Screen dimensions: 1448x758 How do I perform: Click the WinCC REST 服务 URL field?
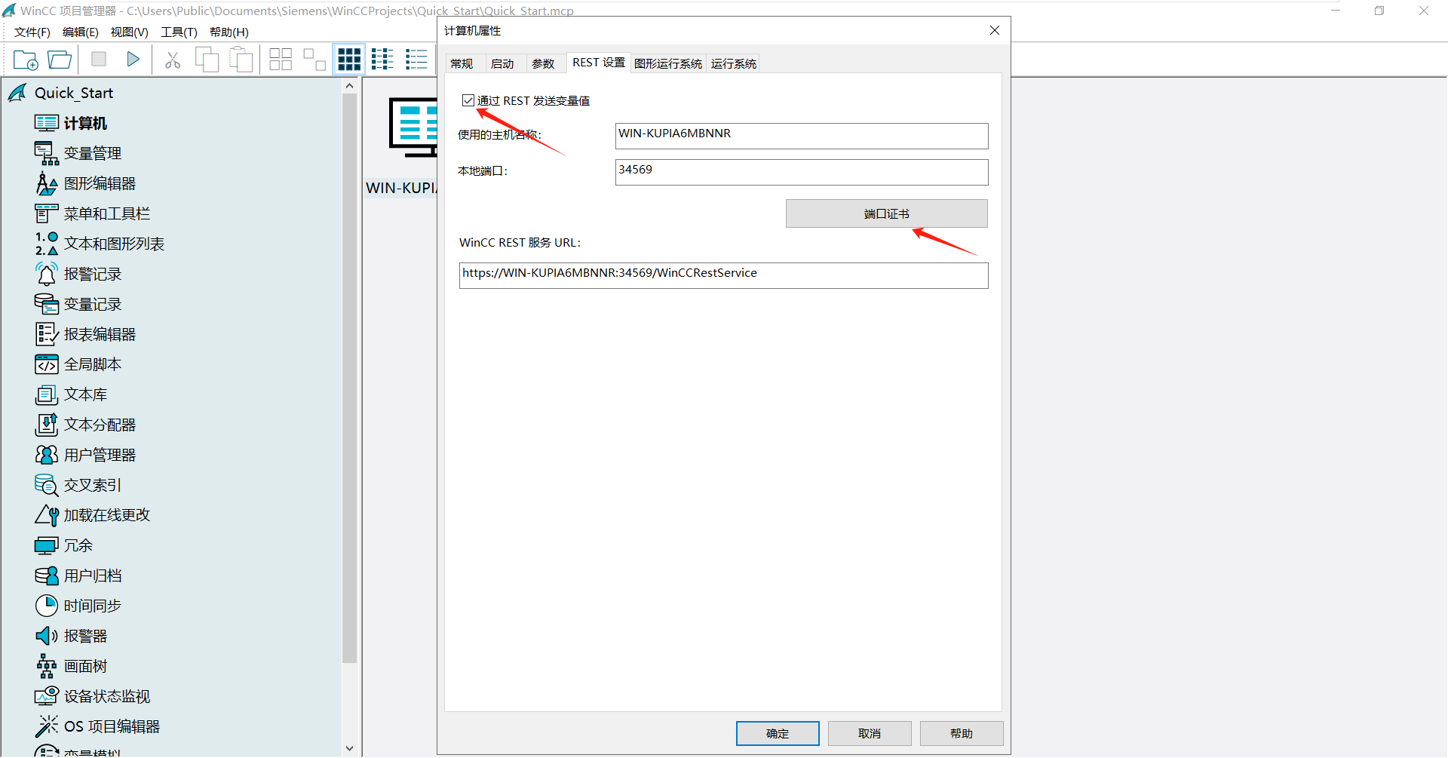[x=723, y=275]
